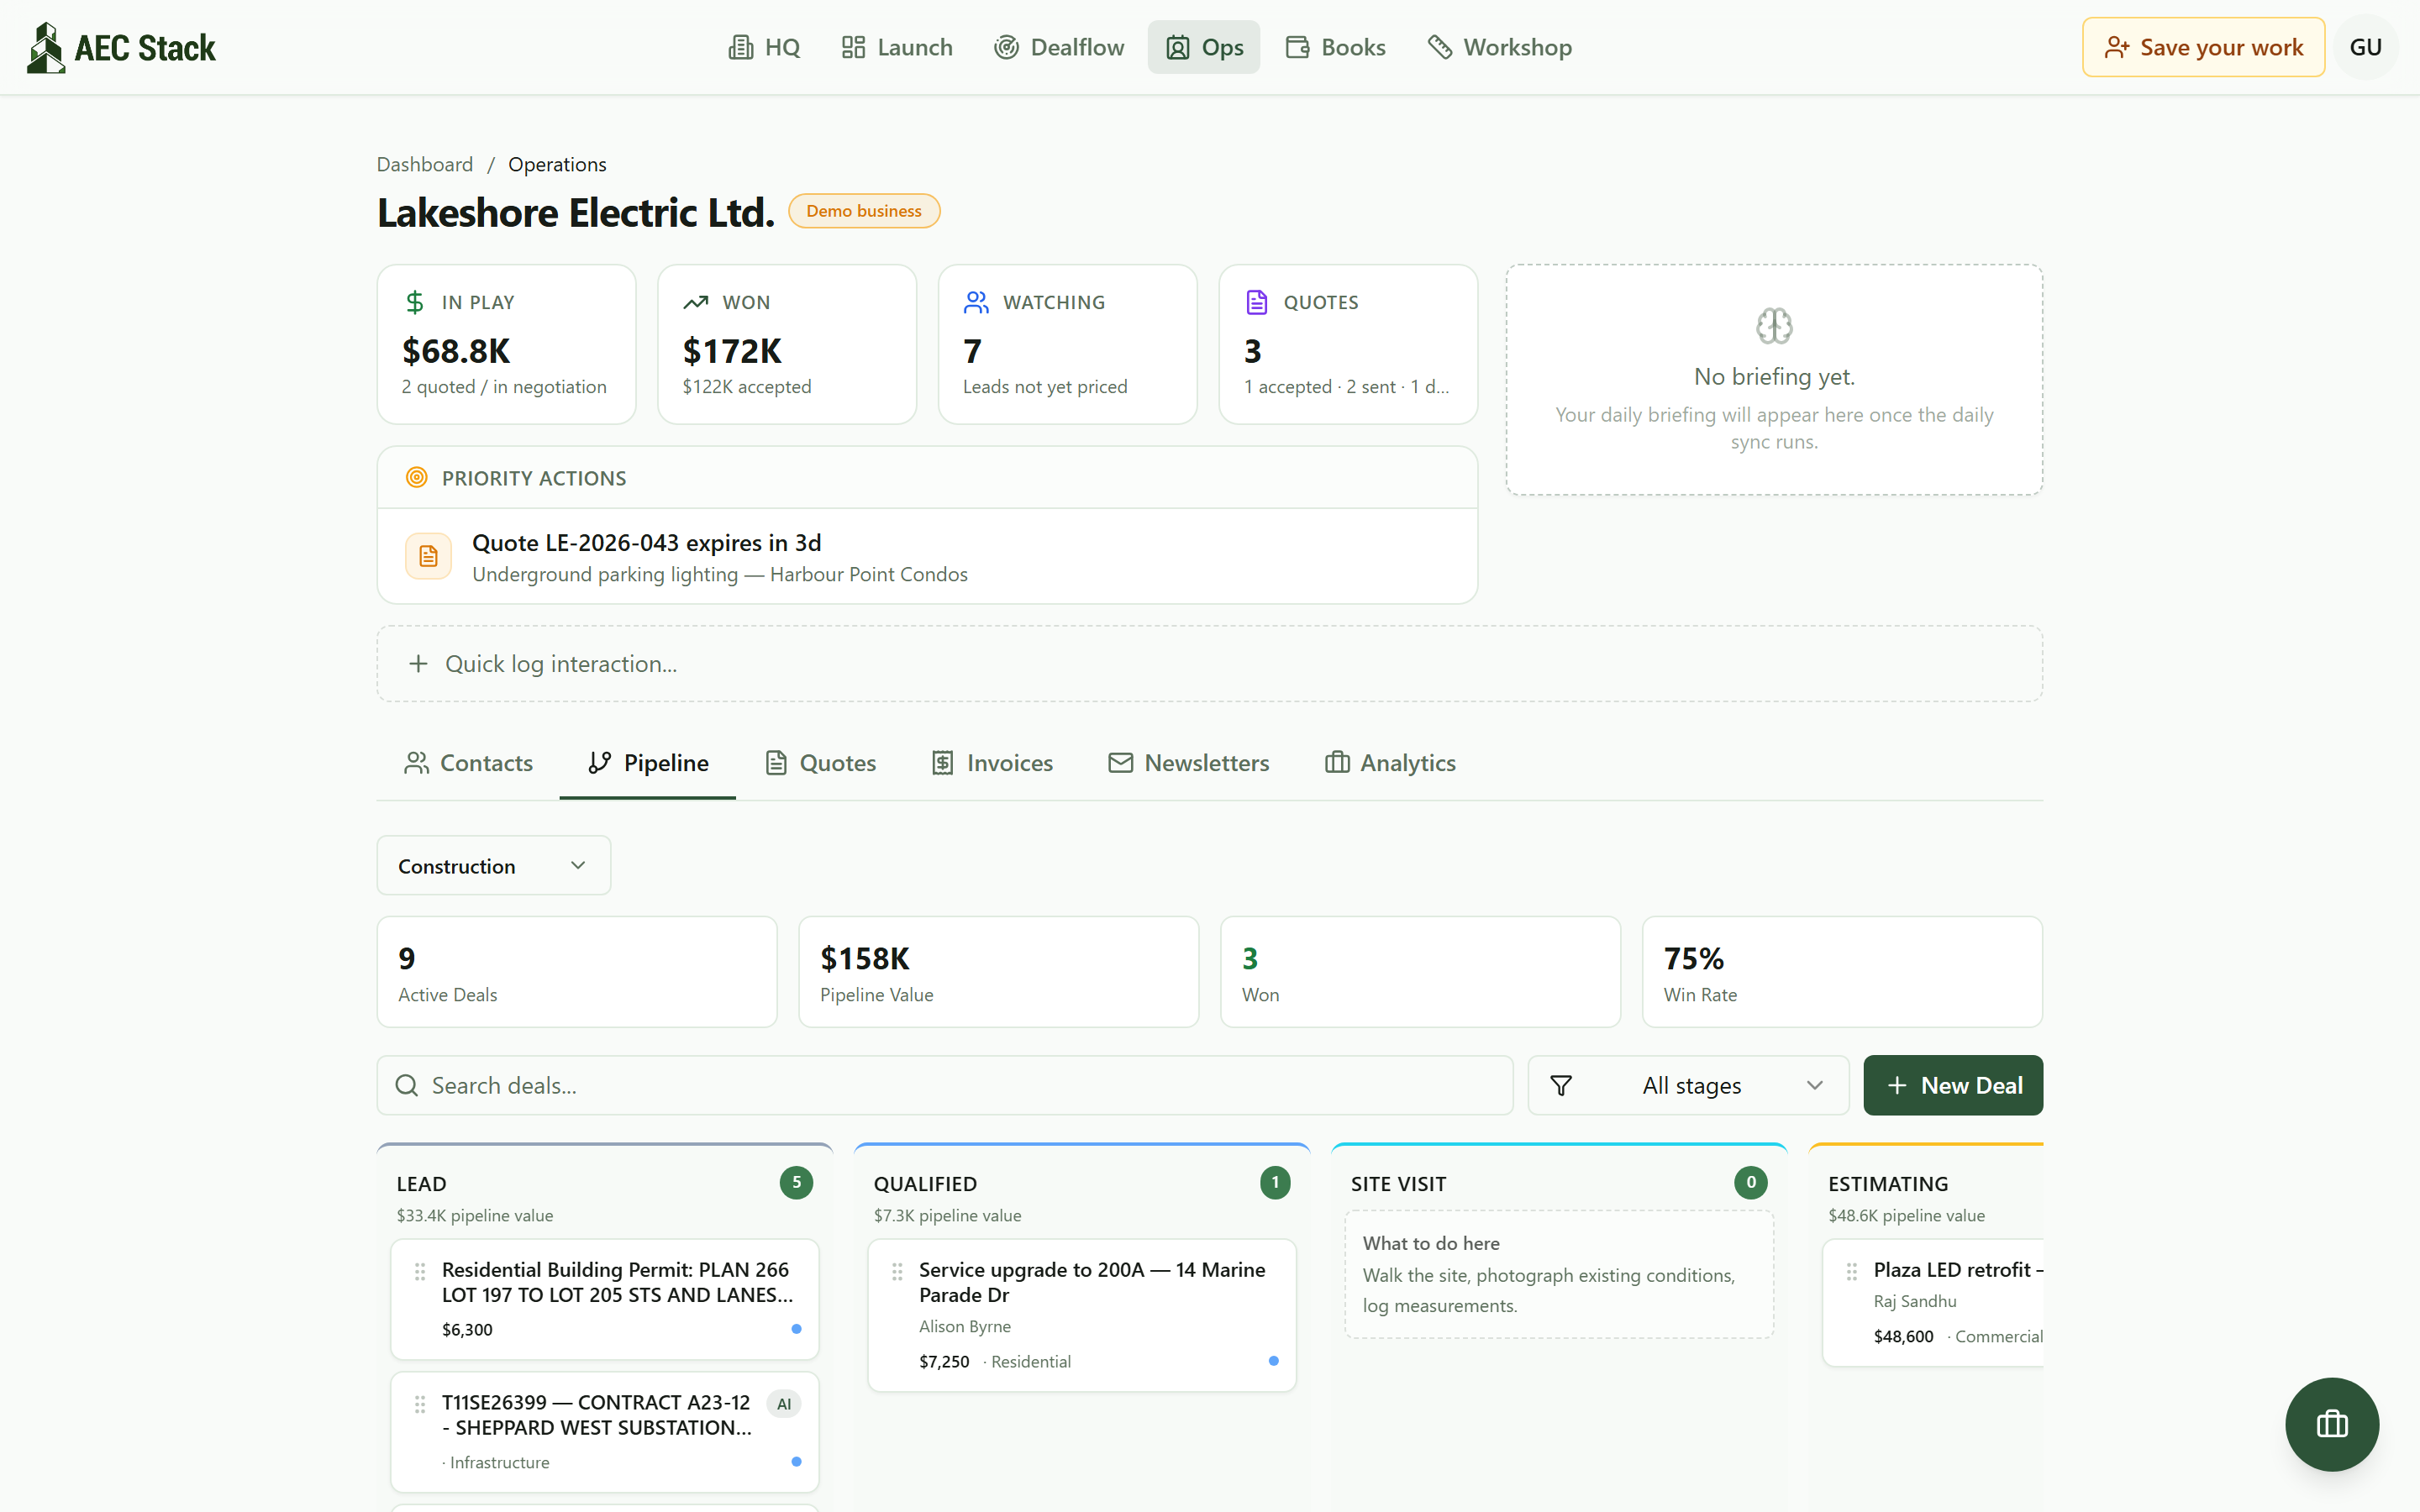
Task: Click the 75% Win Rate tile
Action: [x=1842, y=971]
